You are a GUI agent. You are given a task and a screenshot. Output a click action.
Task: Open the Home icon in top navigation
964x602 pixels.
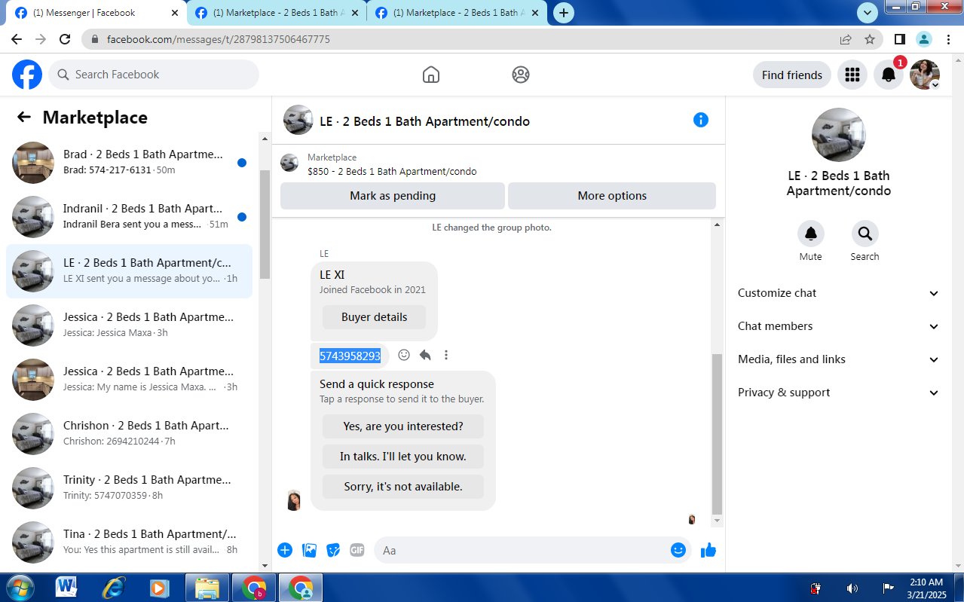tap(431, 75)
